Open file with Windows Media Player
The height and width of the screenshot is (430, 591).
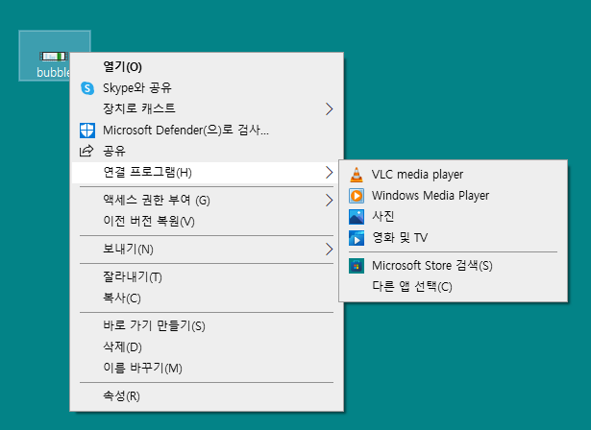[x=453, y=196]
